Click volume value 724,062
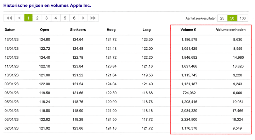Image resolution: width=255 pixels, height=140 pixels. point(189,93)
